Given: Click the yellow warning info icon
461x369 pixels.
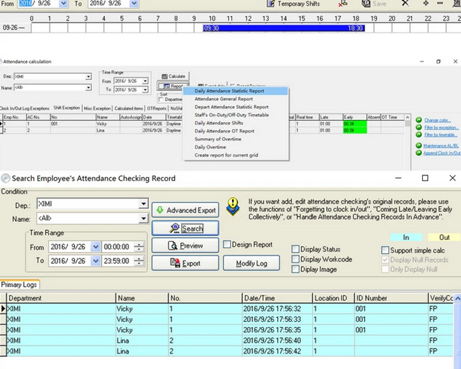Looking at the screenshot, I should pos(233,206).
